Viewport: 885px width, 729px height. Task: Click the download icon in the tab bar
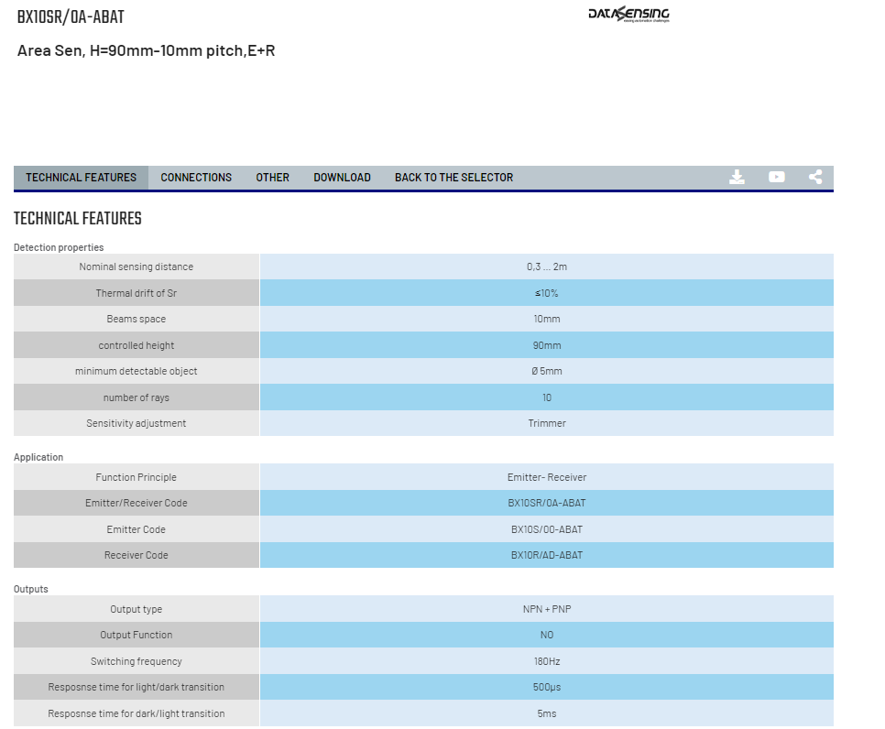pyautogui.click(x=737, y=177)
